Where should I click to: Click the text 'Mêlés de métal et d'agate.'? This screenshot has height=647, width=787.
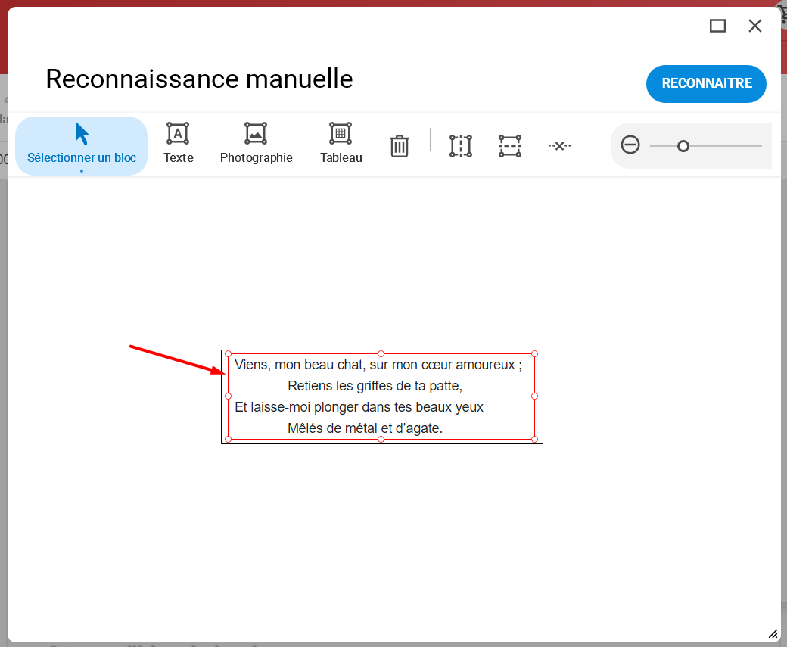point(365,428)
